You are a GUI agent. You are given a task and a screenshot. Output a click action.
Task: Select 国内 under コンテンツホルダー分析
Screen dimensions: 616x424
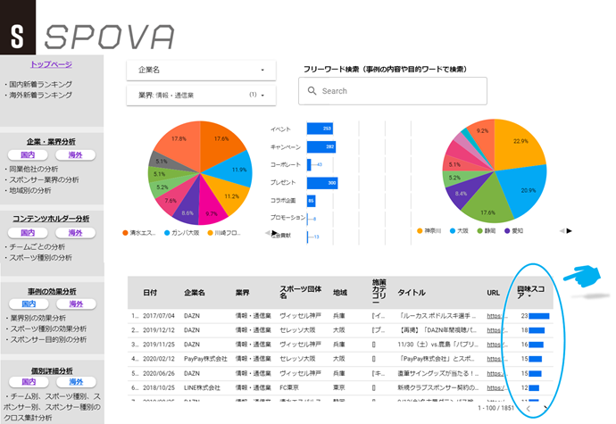(x=28, y=233)
